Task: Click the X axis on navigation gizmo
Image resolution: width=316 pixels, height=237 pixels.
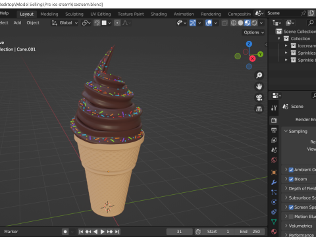Action: click(252, 59)
